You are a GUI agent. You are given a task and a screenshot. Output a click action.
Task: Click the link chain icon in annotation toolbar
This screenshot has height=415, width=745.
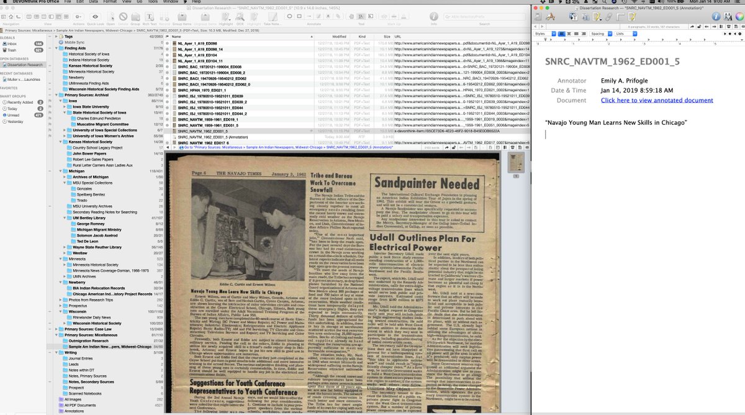[x=608, y=17]
